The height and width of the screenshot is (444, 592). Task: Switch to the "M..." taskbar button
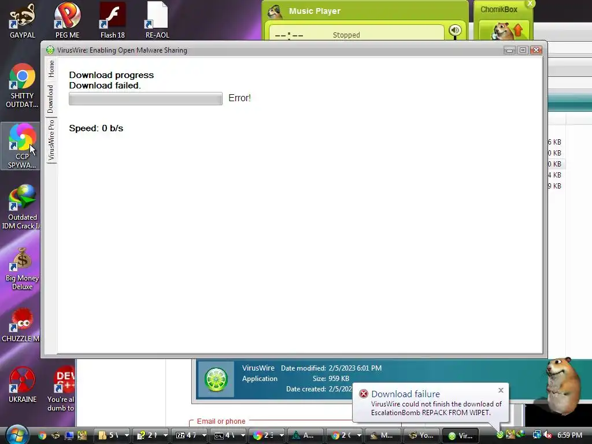click(x=383, y=435)
